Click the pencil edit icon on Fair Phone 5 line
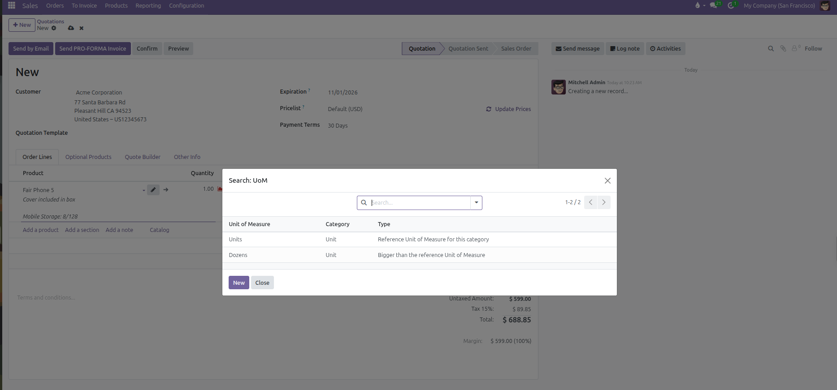Screen dimensions: 837x390 coord(153,190)
